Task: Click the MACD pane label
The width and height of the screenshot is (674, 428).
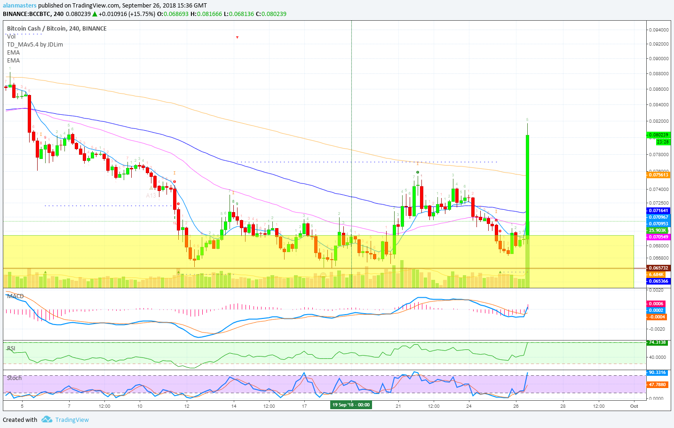Action: click(x=15, y=296)
